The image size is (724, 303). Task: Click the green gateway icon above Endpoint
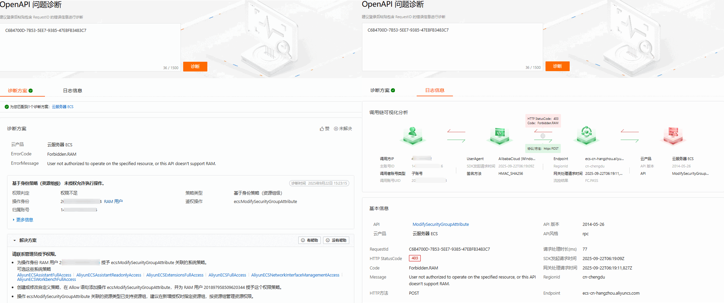click(x=586, y=135)
